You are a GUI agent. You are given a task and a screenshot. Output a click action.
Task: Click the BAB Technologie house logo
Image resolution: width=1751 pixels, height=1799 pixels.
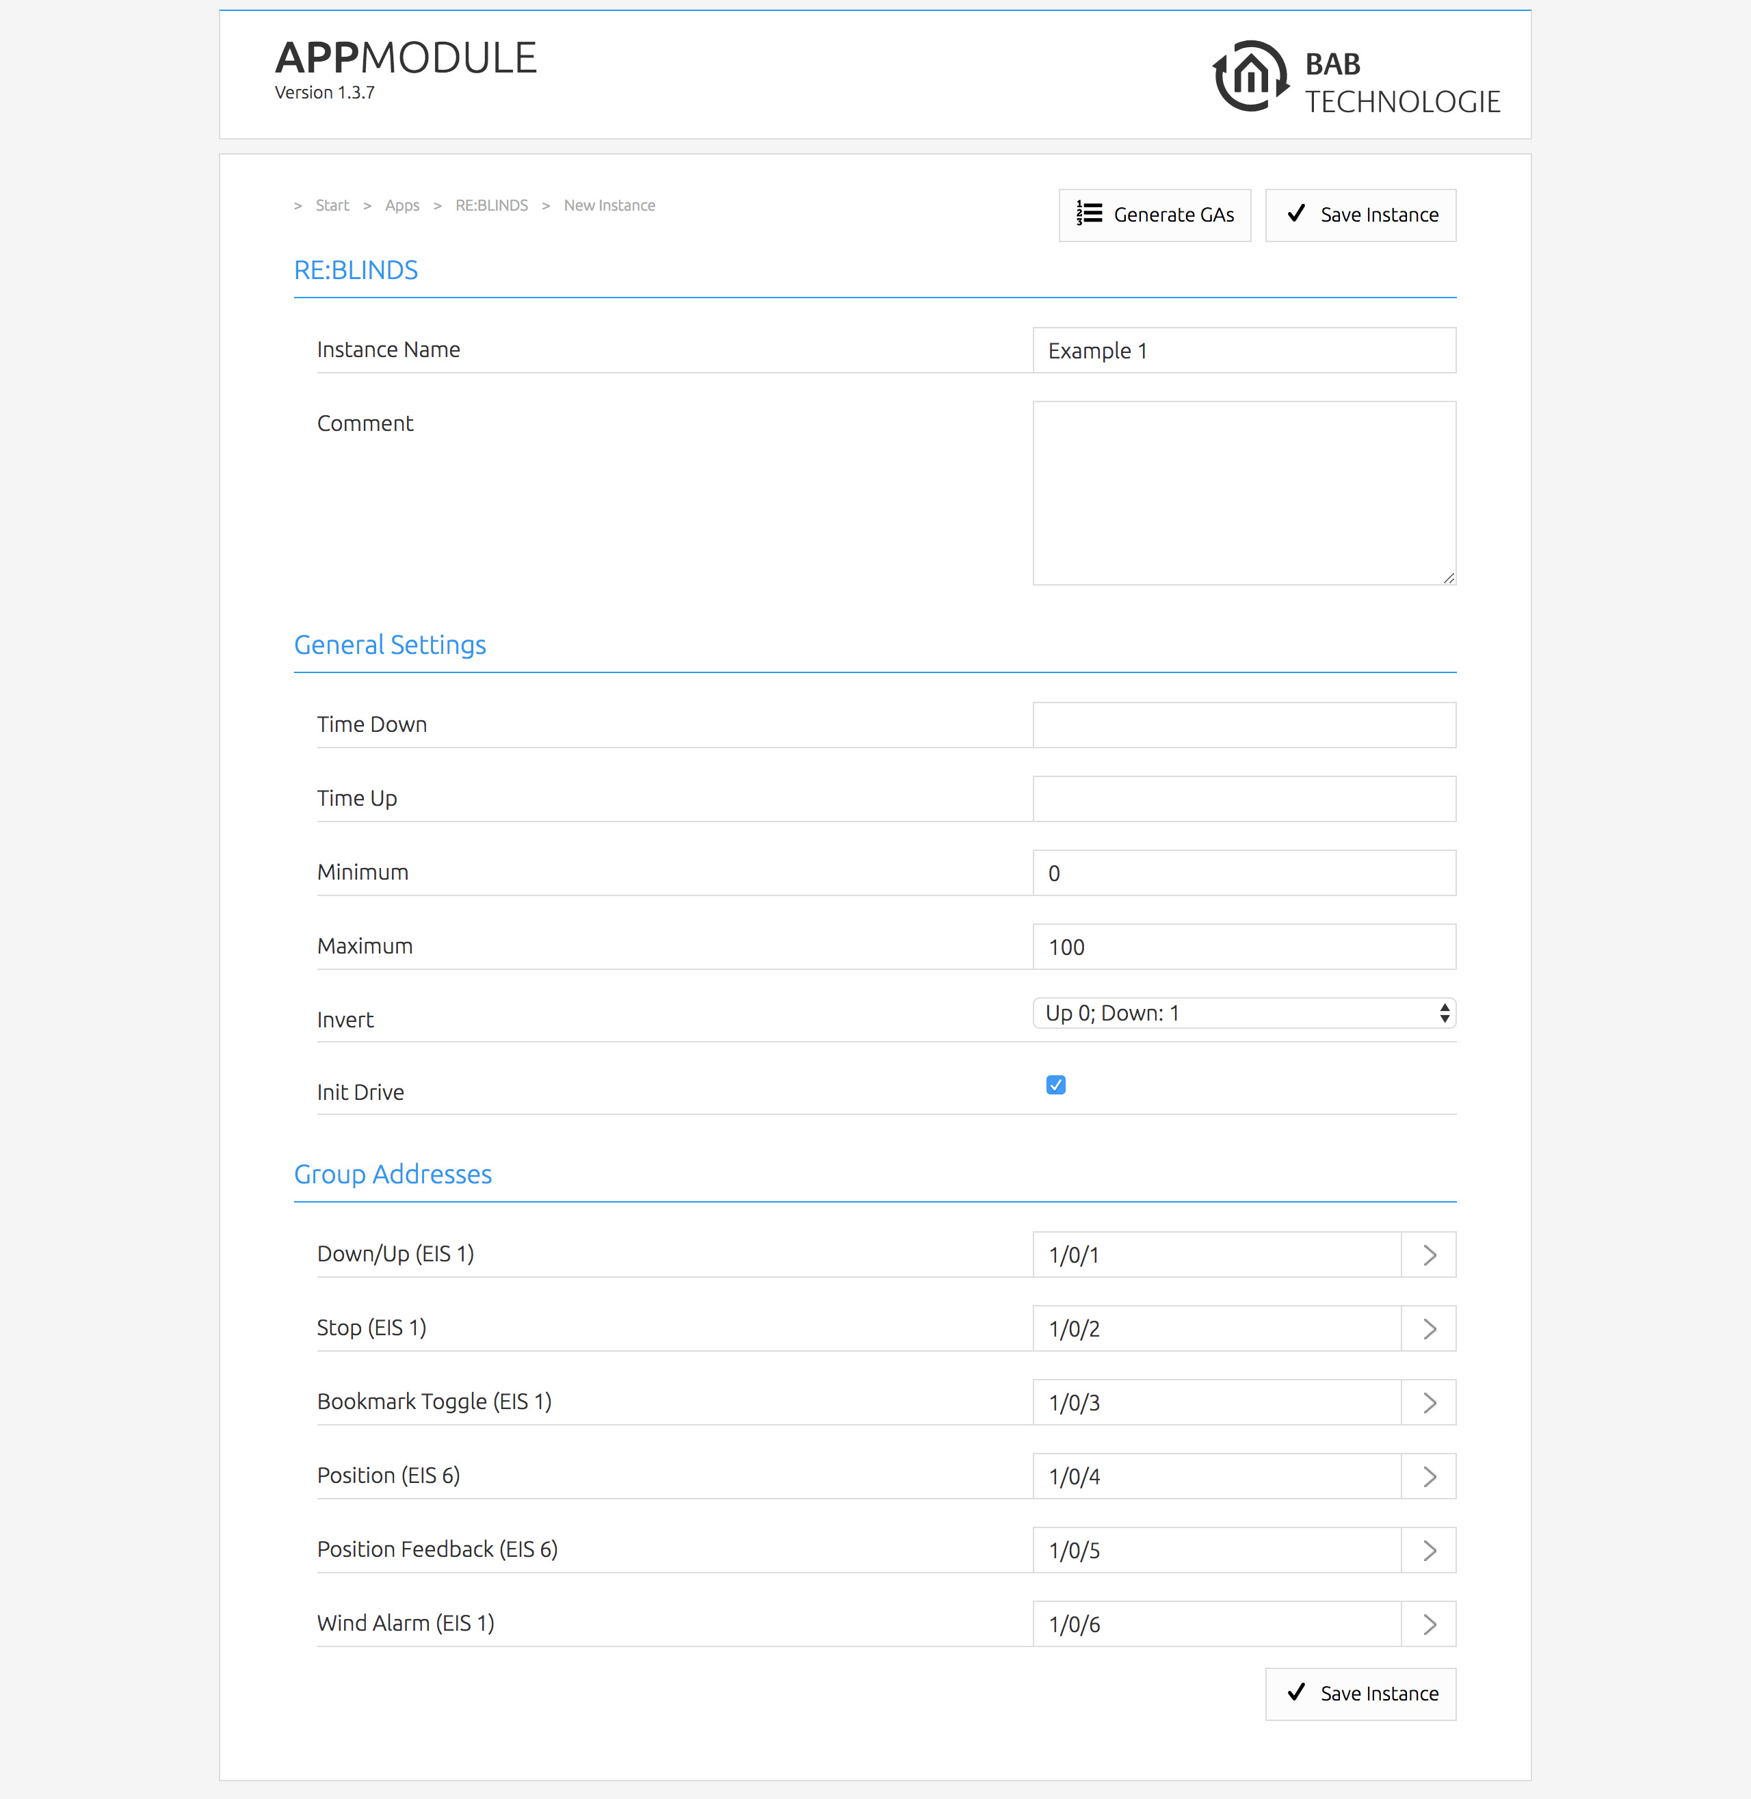coord(1250,77)
